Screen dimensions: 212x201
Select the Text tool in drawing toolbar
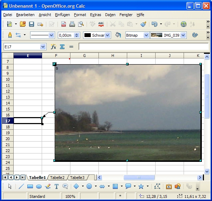click(56, 186)
